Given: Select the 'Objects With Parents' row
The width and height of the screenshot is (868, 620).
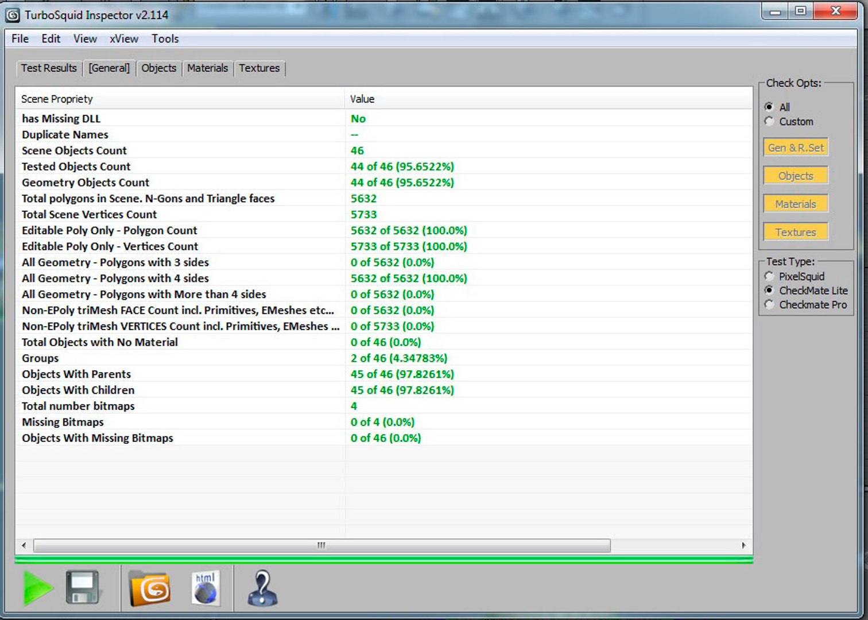Looking at the screenshot, I should point(384,374).
